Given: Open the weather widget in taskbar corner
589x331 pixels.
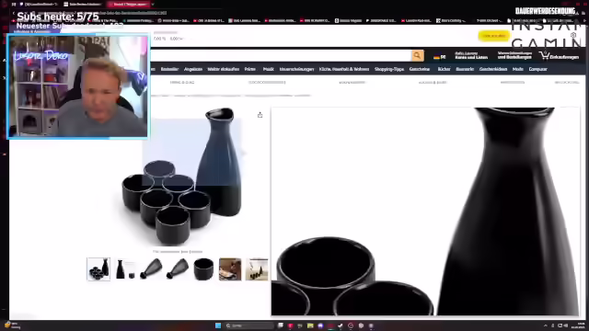Looking at the screenshot, I should (12, 325).
